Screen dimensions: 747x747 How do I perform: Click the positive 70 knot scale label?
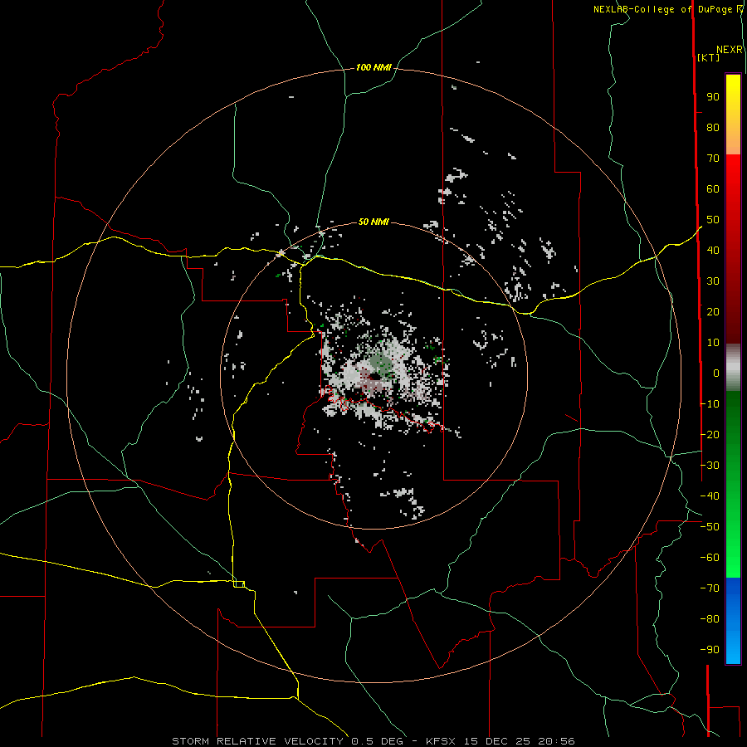pyautogui.click(x=713, y=159)
